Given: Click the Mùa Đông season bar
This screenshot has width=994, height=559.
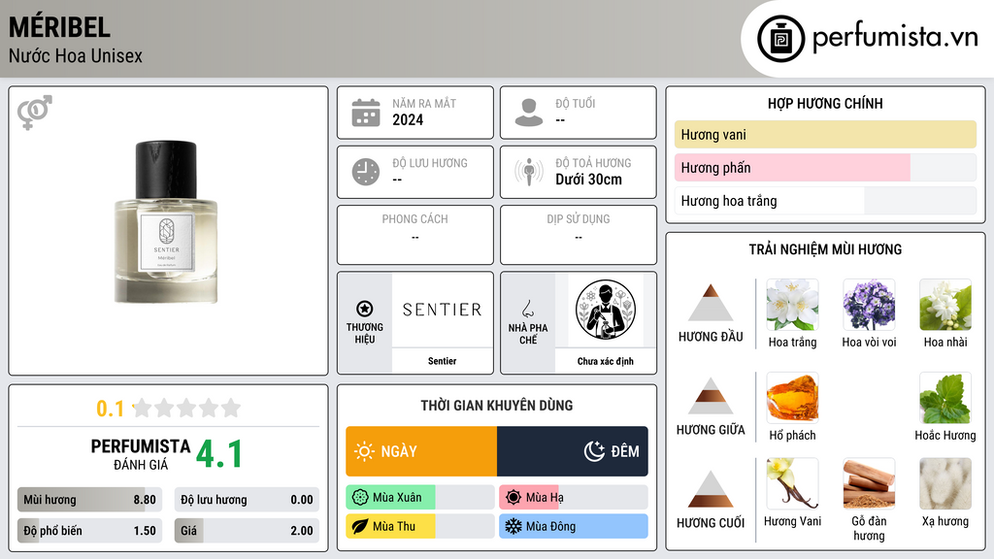Looking at the screenshot, I should [573, 526].
